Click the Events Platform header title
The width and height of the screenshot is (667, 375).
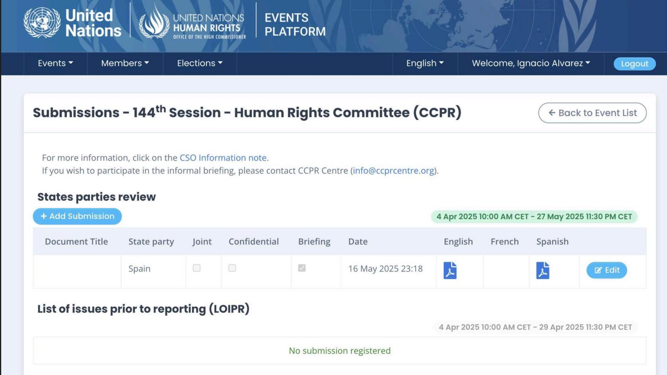[295, 24]
